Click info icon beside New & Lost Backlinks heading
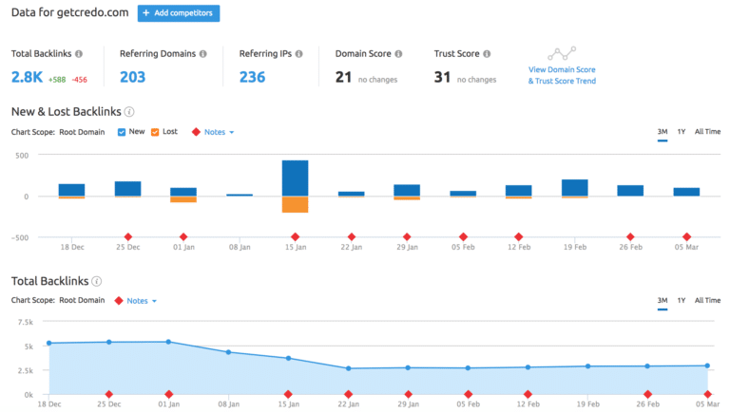Viewport: 730px width, 412px height. pos(129,112)
